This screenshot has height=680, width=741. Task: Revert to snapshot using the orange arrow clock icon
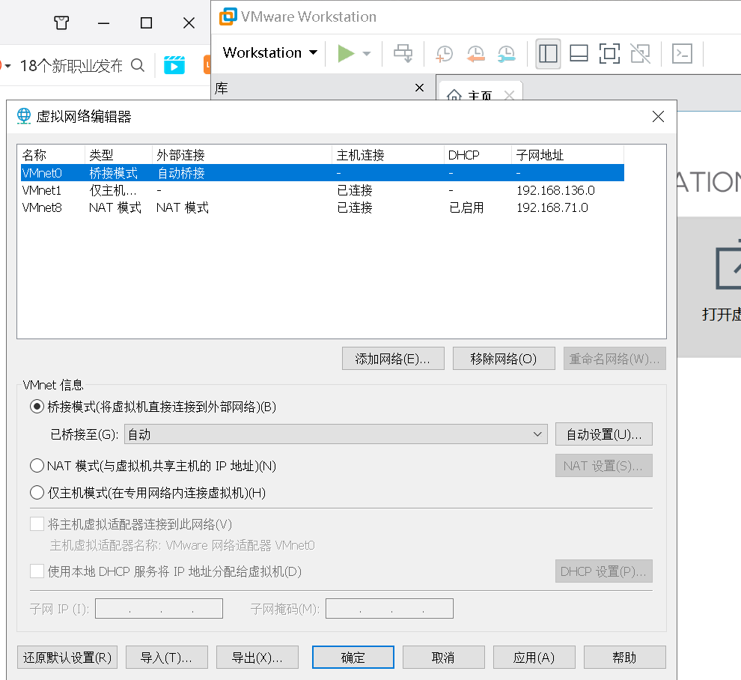point(475,53)
